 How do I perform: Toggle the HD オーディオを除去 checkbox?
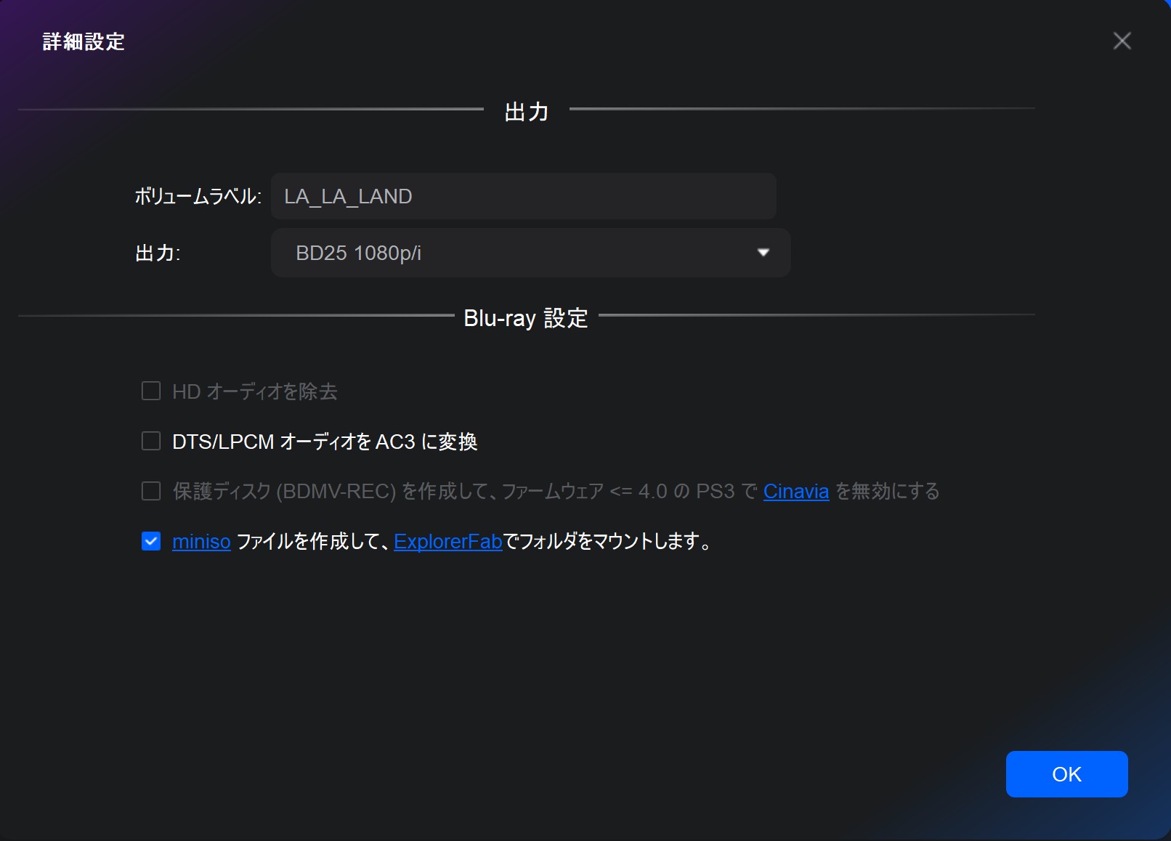point(151,391)
